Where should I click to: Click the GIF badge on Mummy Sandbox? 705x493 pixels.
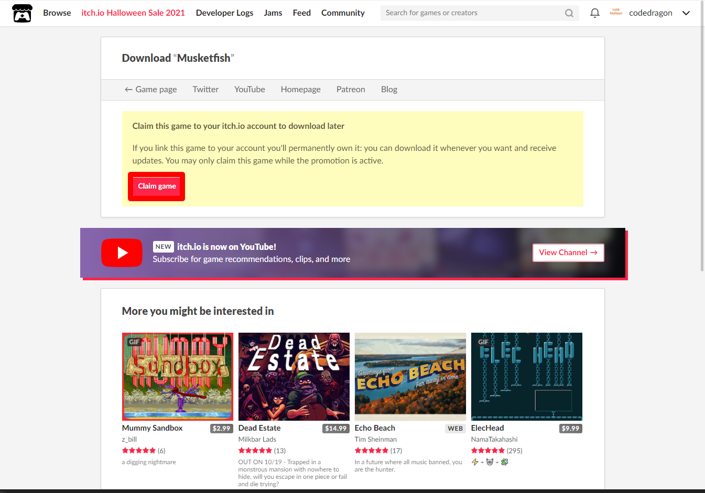click(x=135, y=342)
